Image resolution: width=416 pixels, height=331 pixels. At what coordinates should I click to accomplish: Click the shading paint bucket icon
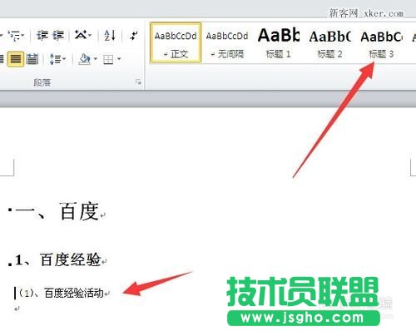(84, 59)
